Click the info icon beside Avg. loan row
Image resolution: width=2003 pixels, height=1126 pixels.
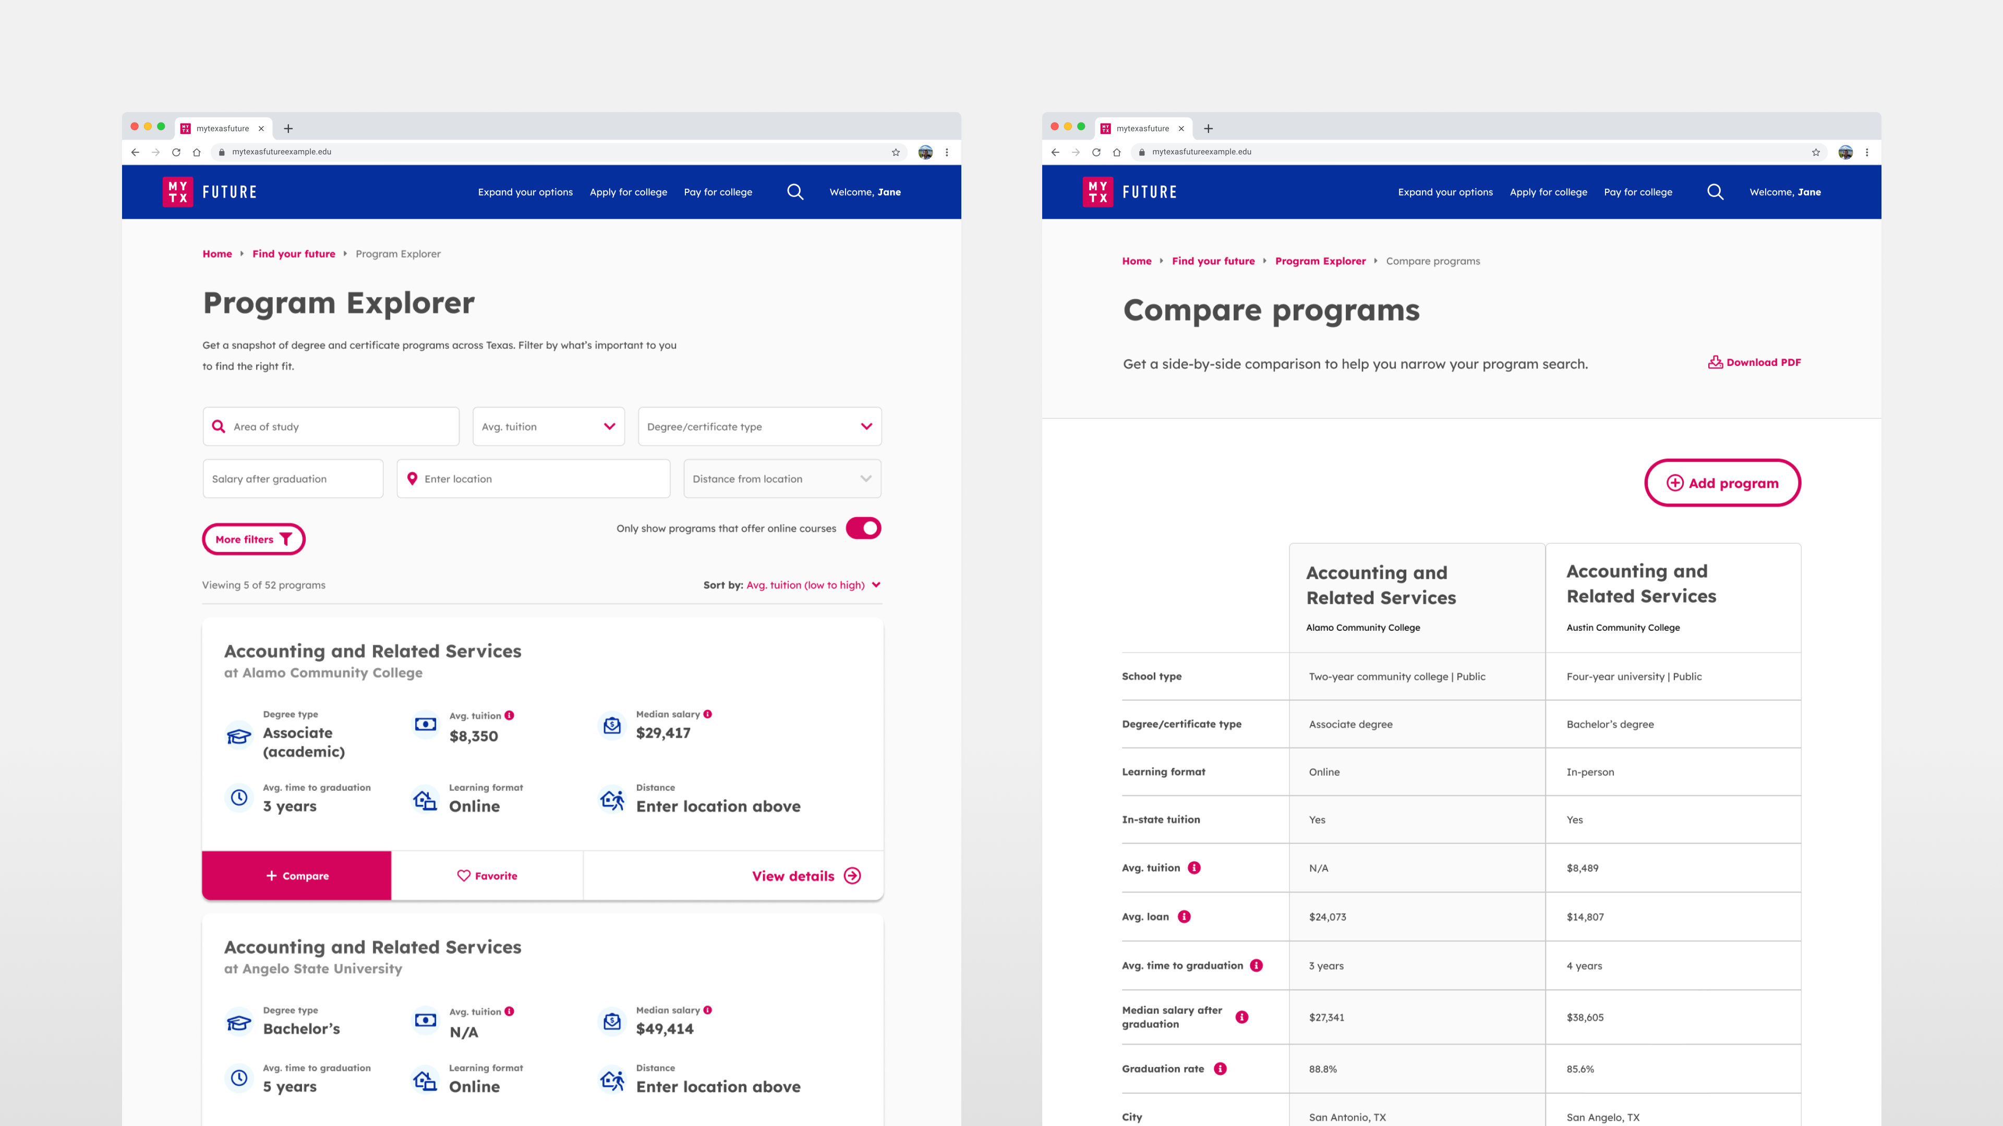pos(1184,916)
